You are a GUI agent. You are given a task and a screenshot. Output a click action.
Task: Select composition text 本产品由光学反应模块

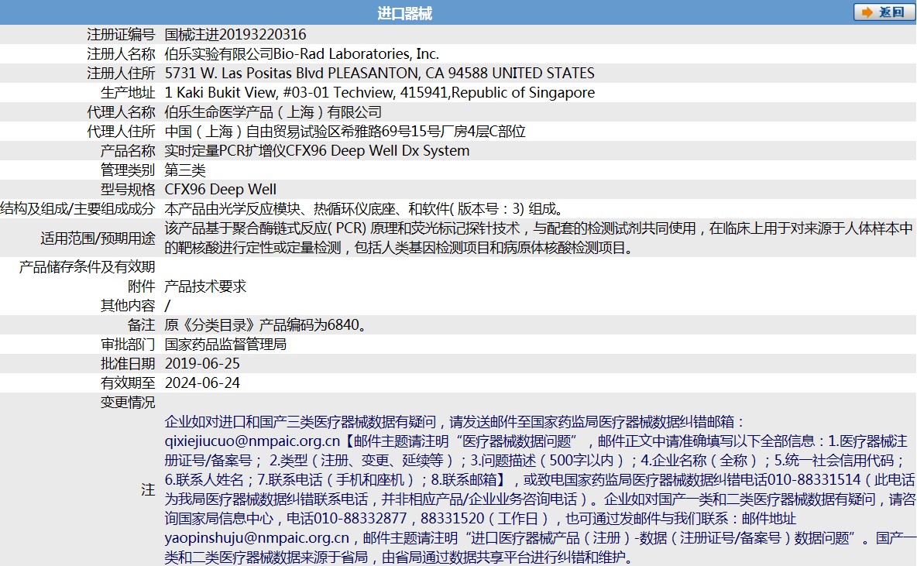232,209
